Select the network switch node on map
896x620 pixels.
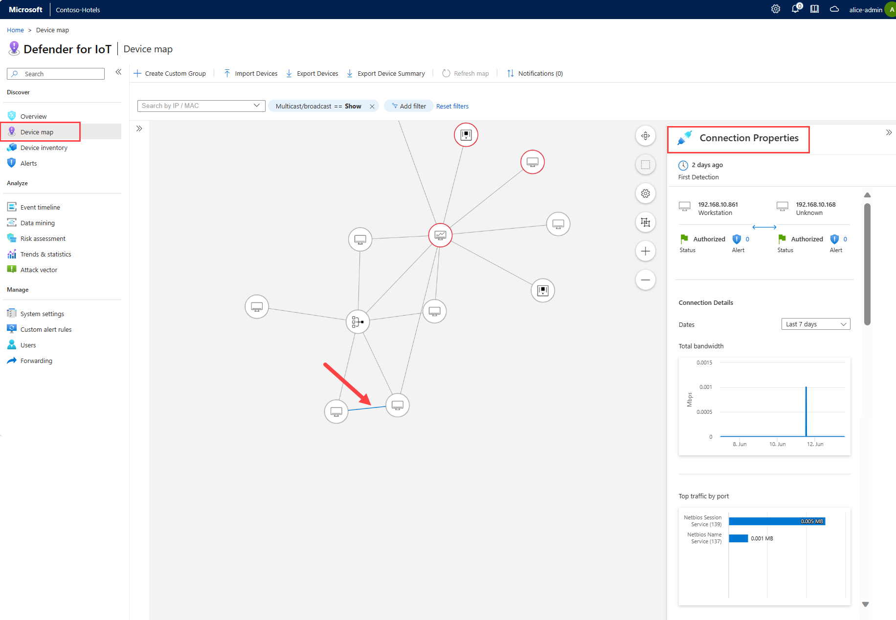pos(358,322)
